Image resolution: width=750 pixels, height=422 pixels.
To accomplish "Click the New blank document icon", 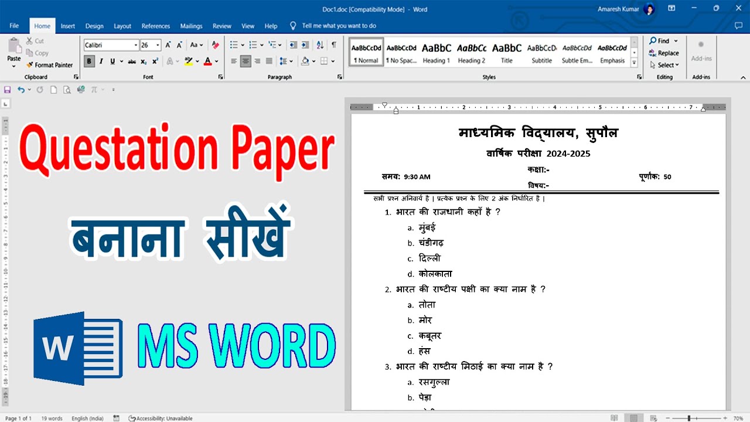I will click(x=53, y=90).
